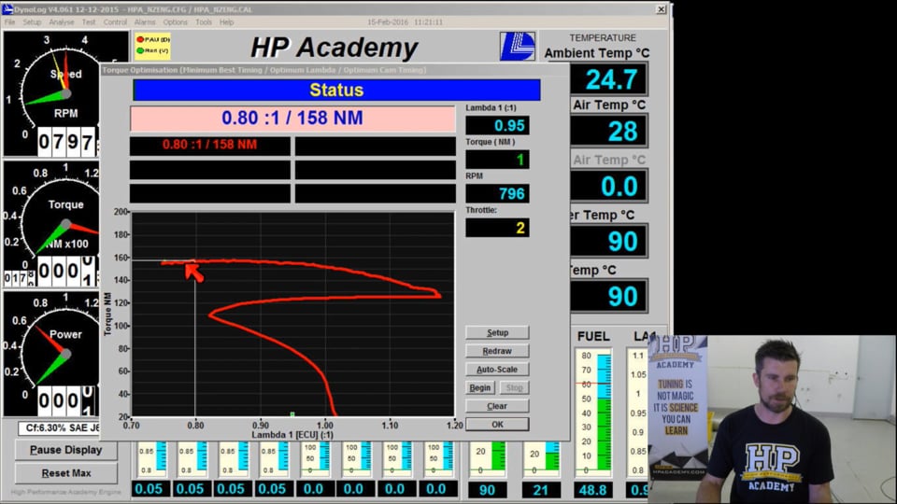The height and width of the screenshot is (504, 897).
Task: Click the bottom readout showing 21
Action: pos(541,490)
